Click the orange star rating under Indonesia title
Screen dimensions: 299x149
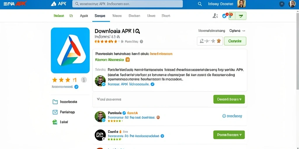pos(106,41)
